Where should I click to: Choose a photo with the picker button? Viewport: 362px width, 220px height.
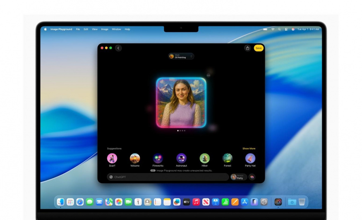point(252,177)
